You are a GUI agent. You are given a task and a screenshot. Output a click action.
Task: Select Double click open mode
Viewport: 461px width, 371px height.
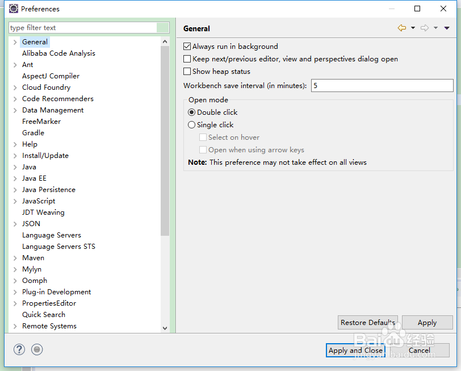coord(192,112)
